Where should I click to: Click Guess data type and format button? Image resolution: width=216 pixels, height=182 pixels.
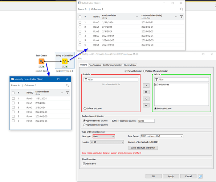143,148
